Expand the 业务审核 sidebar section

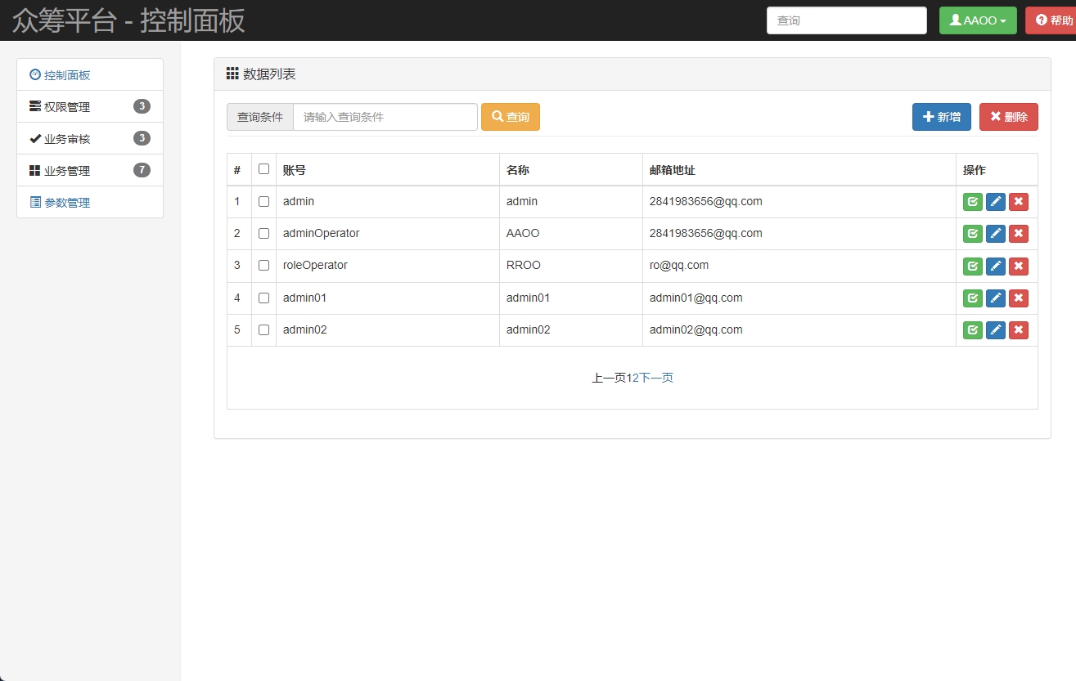coord(90,138)
